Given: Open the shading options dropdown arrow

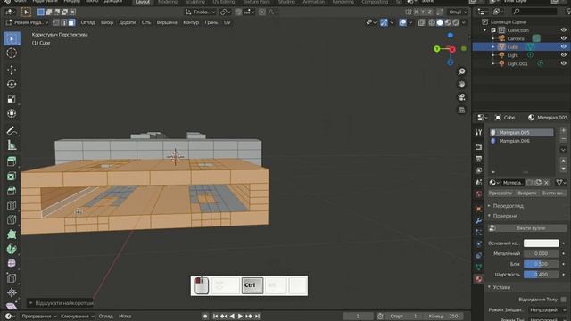Looking at the screenshot, I should click(x=464, y=22).
